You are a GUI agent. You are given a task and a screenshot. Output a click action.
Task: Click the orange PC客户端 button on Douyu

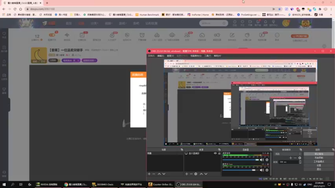point(300,36)
